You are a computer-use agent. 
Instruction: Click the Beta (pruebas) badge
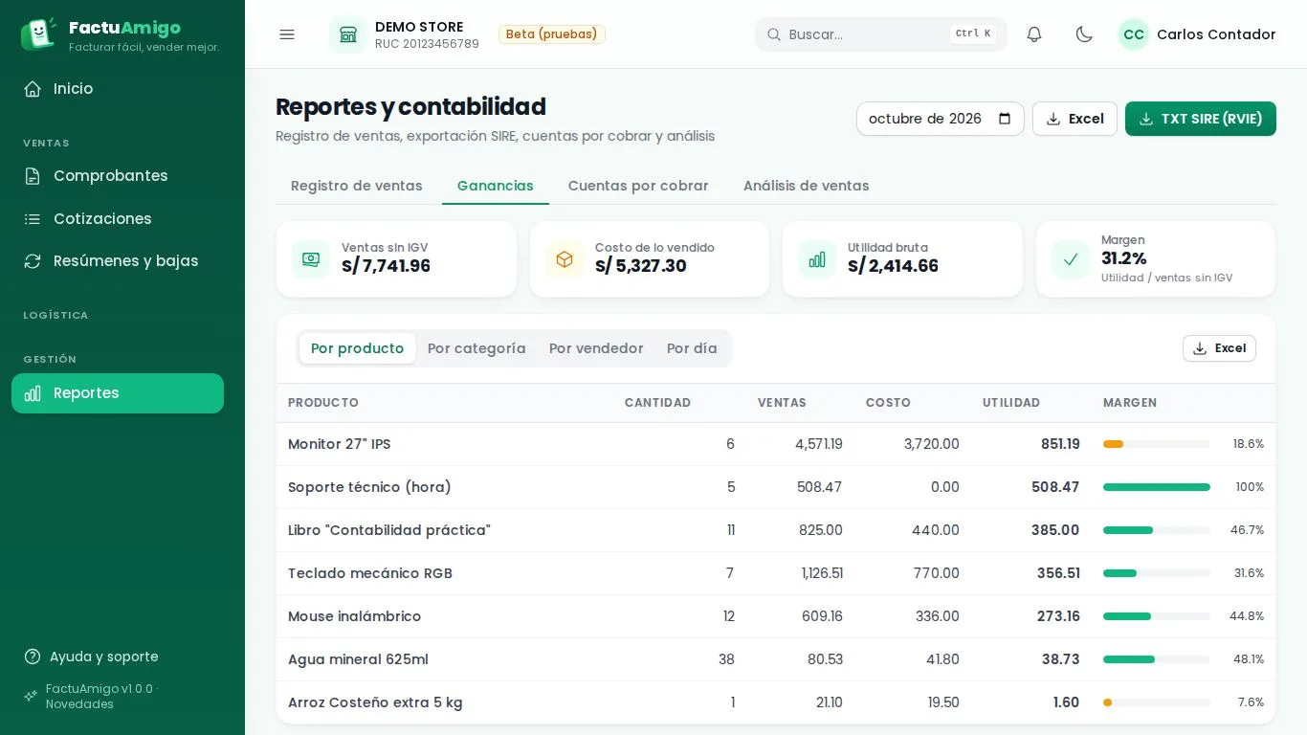point(552,34)
